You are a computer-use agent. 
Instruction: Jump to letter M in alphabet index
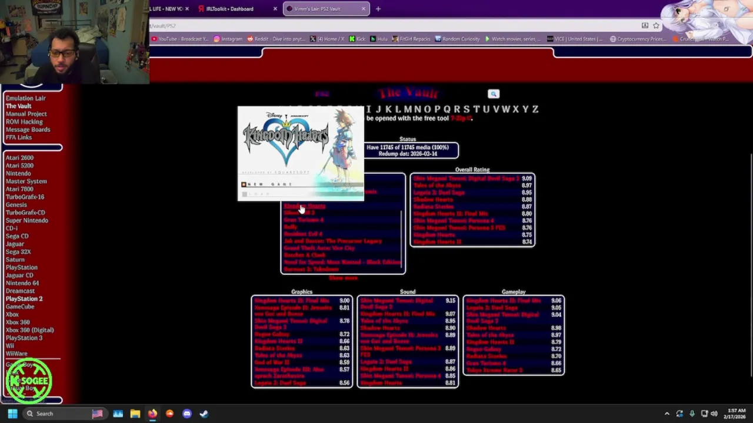tap(407, 109)
